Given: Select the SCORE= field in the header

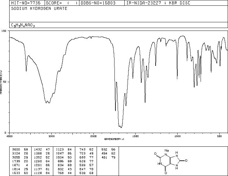Looking at the screenshot, I should (x=62, y=3).
